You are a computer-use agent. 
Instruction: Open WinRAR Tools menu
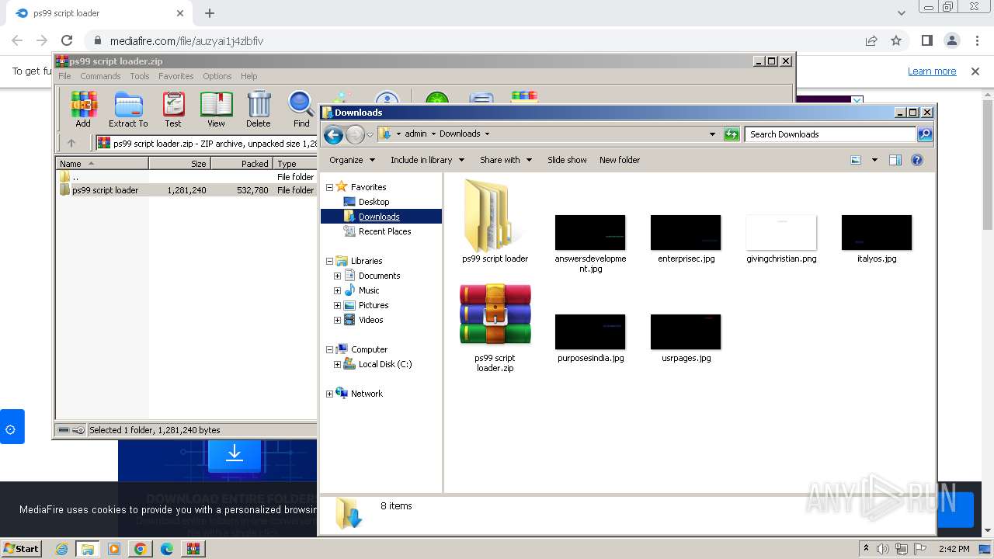pyautogui.click(x=140, y=76)
